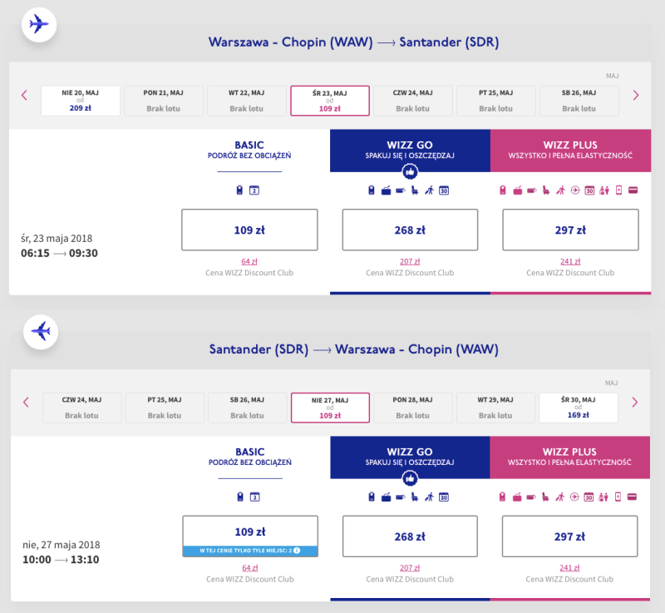Screen dimensions: 665x613
Task: Click outbound WIZZ PLUS credit card icon
Action: point(633,190)
